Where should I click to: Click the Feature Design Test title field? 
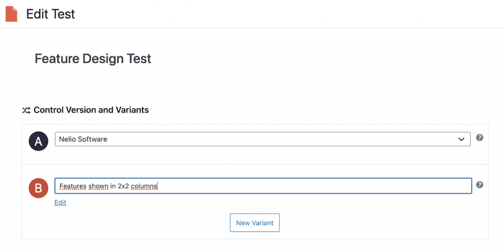click(x=93, y=59)
